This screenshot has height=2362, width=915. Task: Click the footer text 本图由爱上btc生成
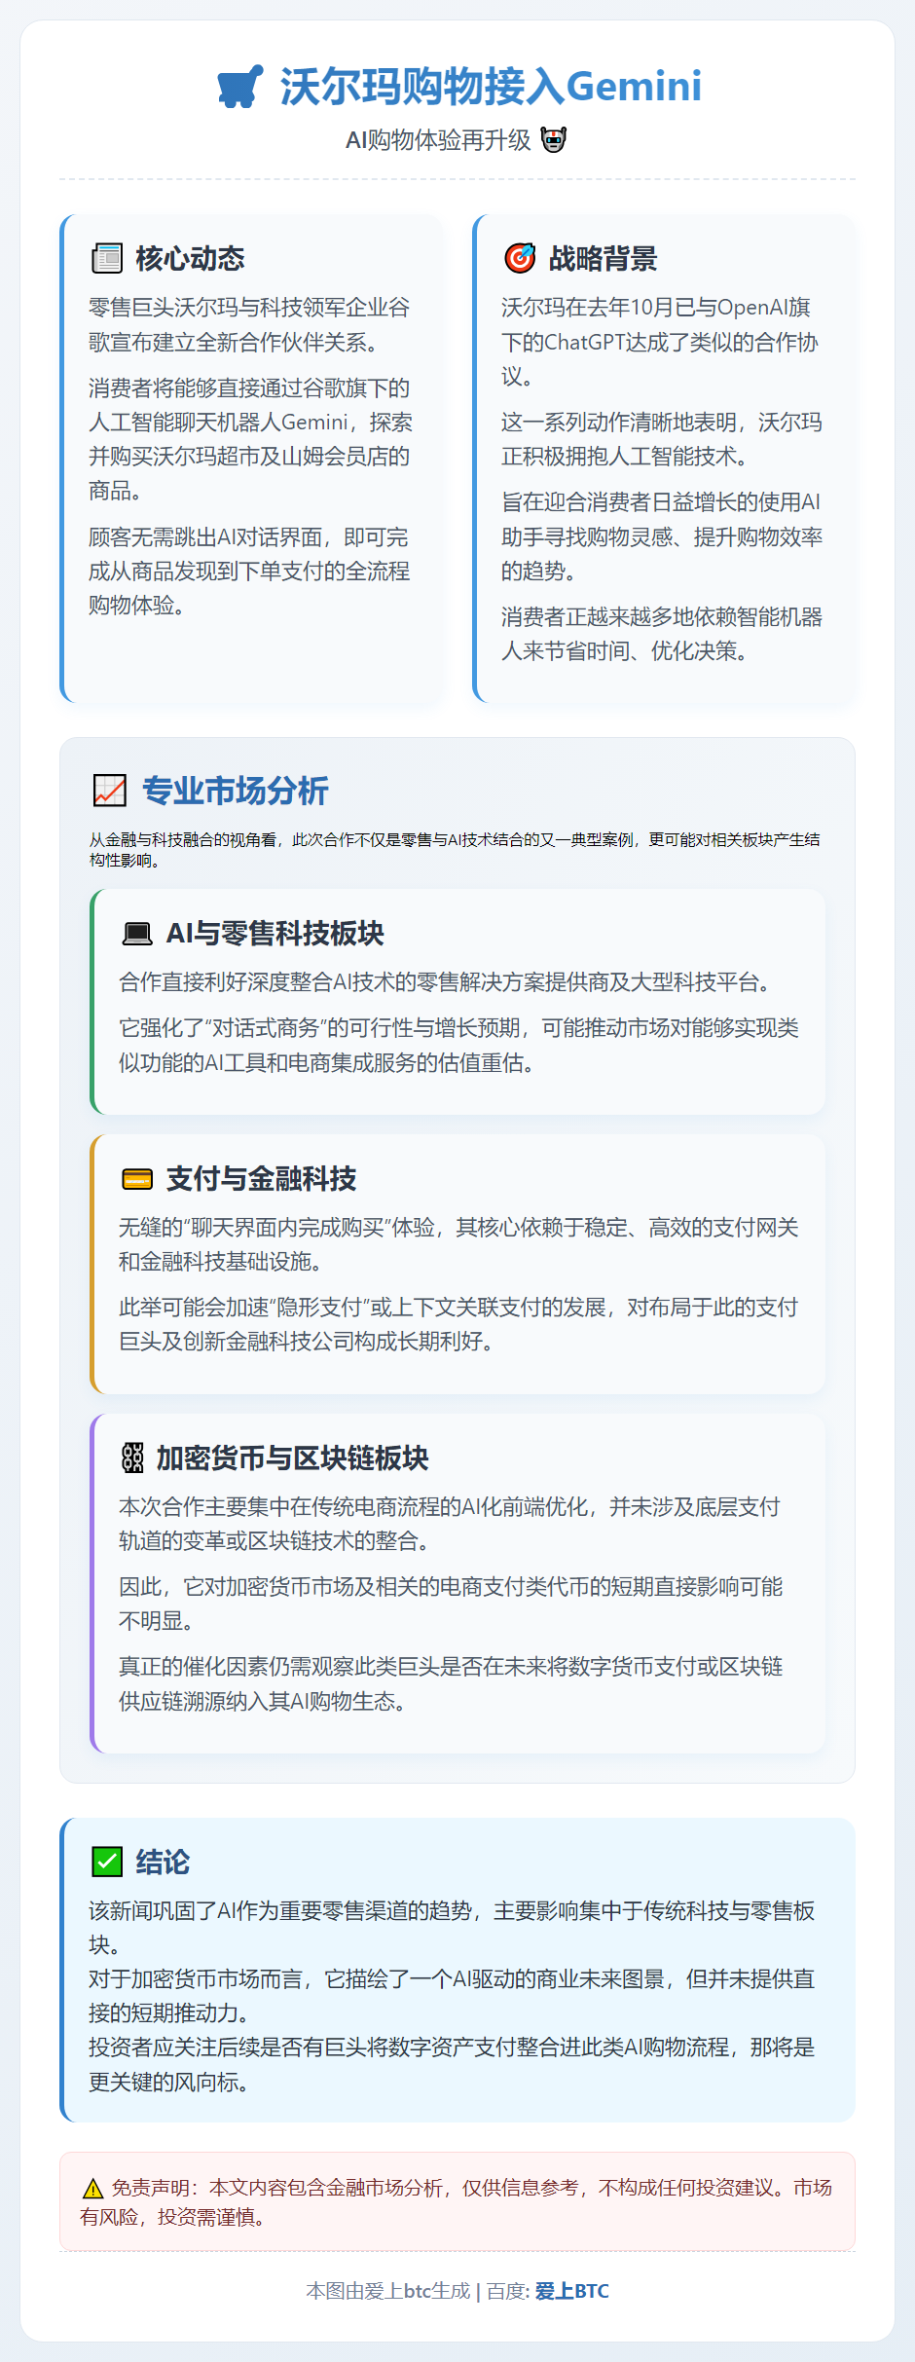point(388,2291)
